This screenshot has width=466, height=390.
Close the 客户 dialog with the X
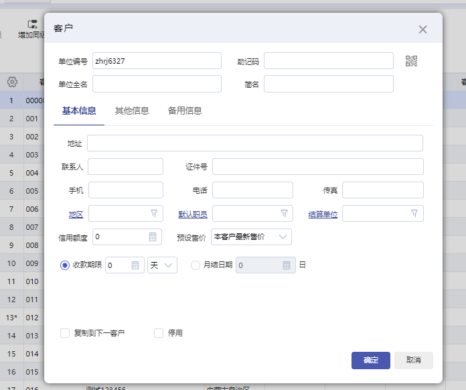pyautogui.click(x=422, y=29)
